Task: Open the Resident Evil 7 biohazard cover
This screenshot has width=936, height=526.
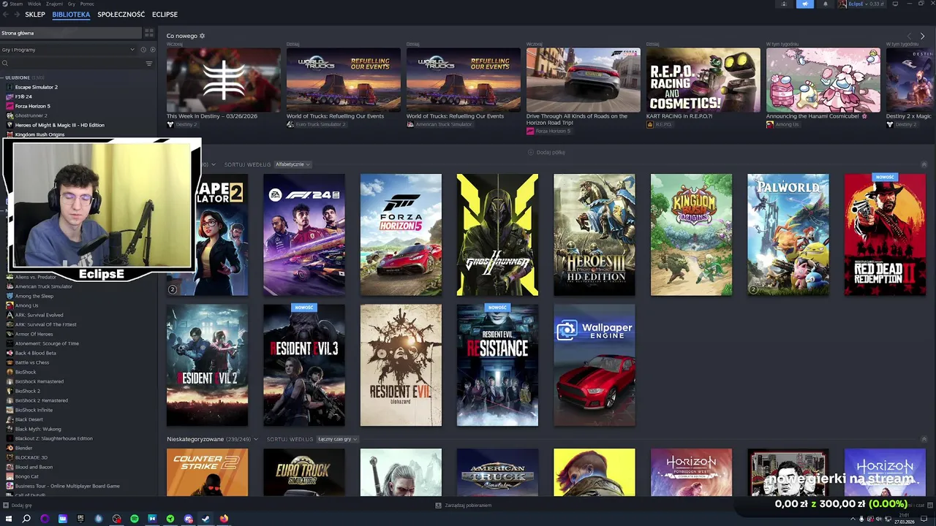Action: tap(401, 365)
